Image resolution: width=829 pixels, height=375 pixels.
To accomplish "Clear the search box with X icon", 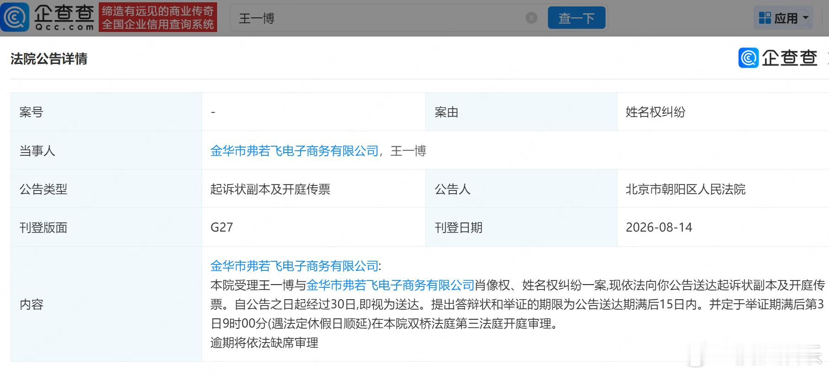I will coord(531,18).
